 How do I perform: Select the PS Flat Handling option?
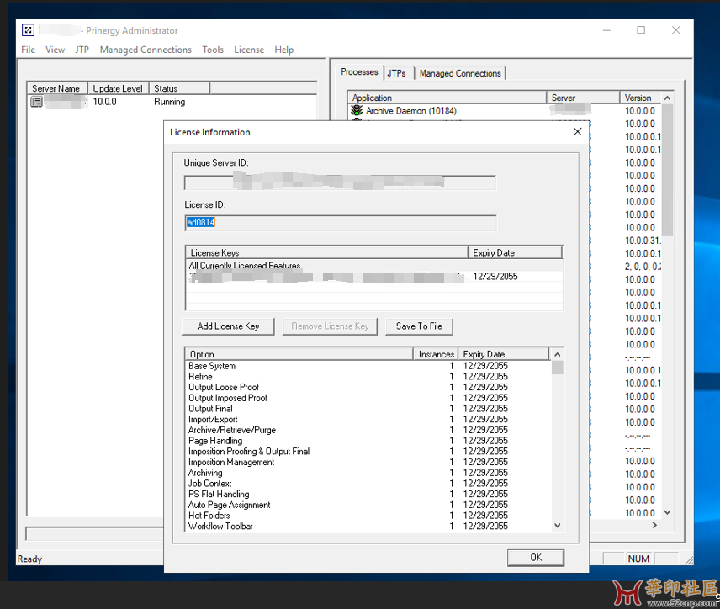click(x=368, y=494)
